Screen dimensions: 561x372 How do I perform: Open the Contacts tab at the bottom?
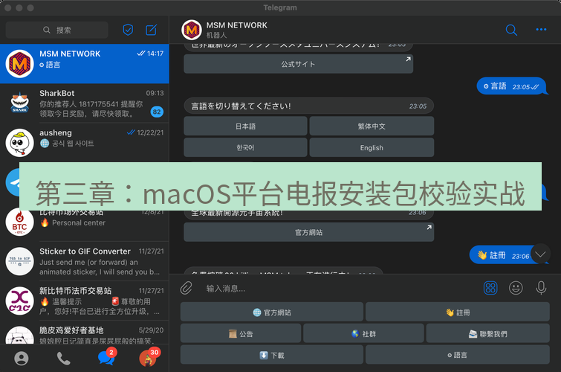(x=21, y=358)
